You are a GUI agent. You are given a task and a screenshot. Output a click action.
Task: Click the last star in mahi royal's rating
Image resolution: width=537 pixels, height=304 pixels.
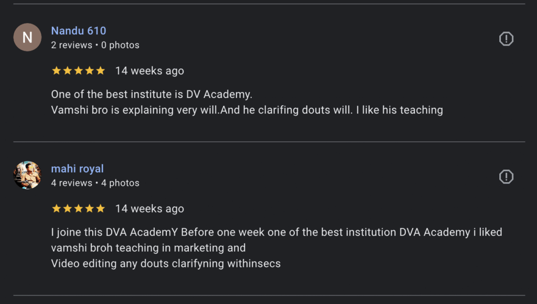point(100,209)
